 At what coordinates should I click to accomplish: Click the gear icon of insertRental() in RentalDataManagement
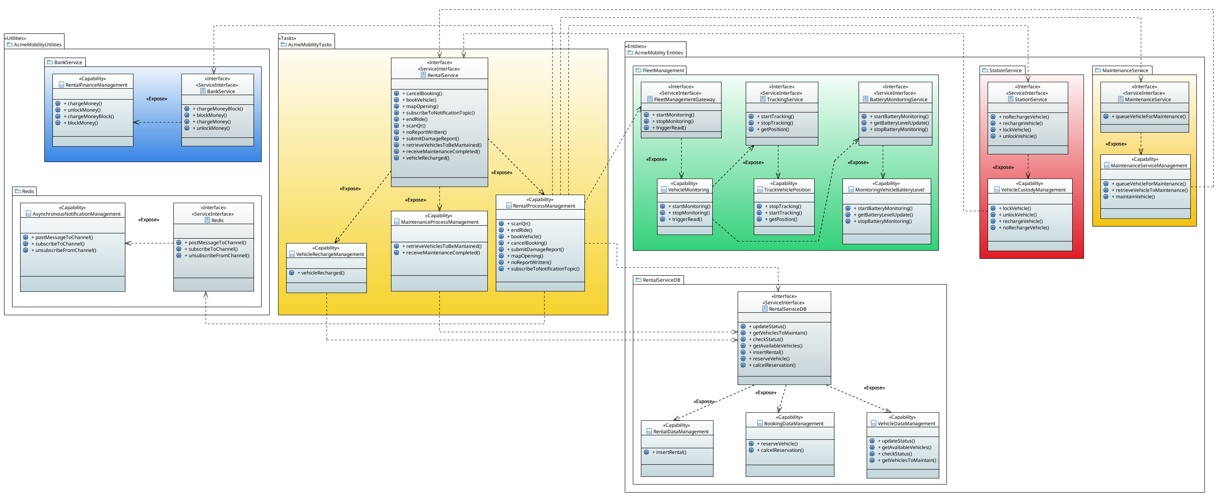(646, 452)
